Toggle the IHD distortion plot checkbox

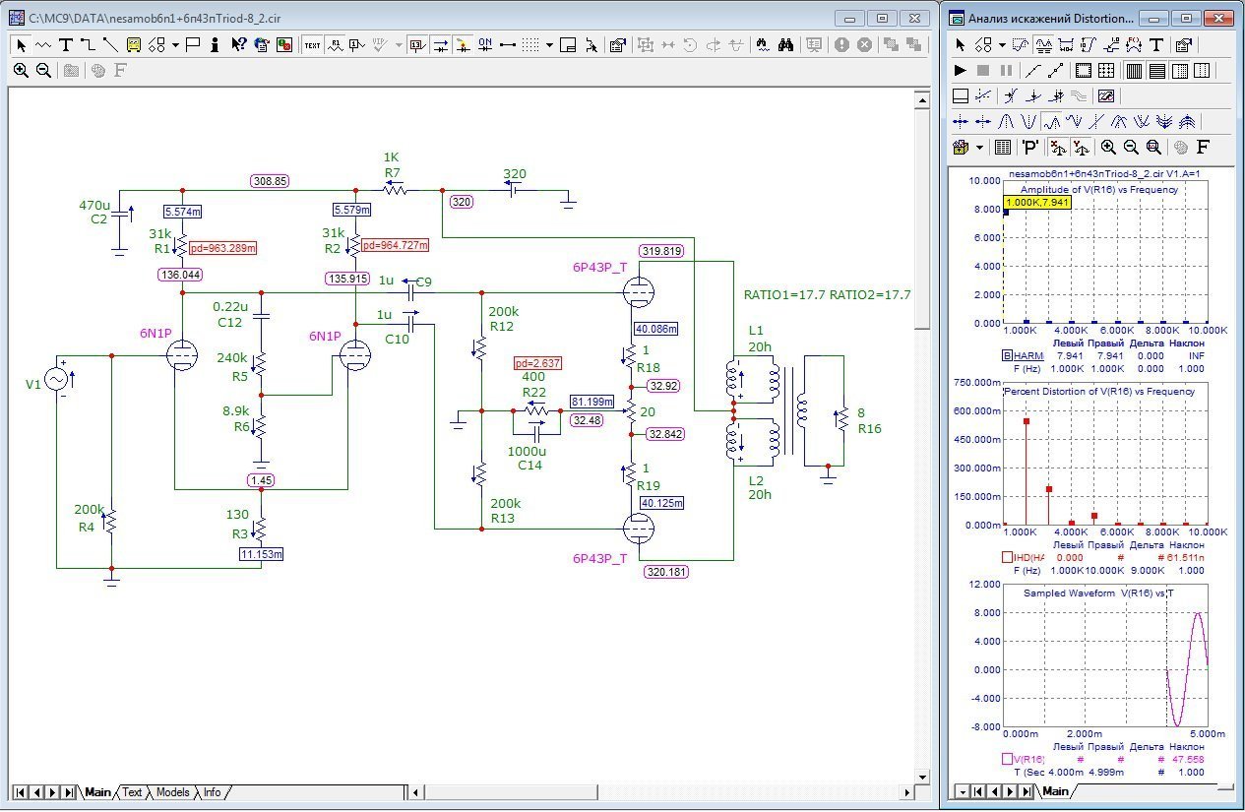click(1007, 557)
